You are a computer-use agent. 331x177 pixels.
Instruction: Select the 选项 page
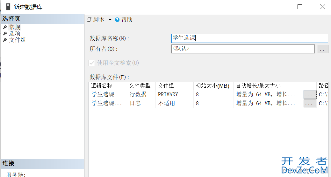click(15, 33)
